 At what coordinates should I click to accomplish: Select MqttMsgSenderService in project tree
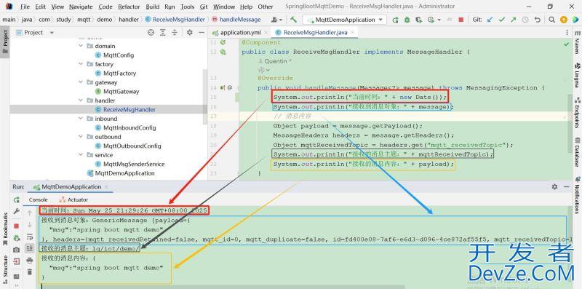click(x=130, y=165)
